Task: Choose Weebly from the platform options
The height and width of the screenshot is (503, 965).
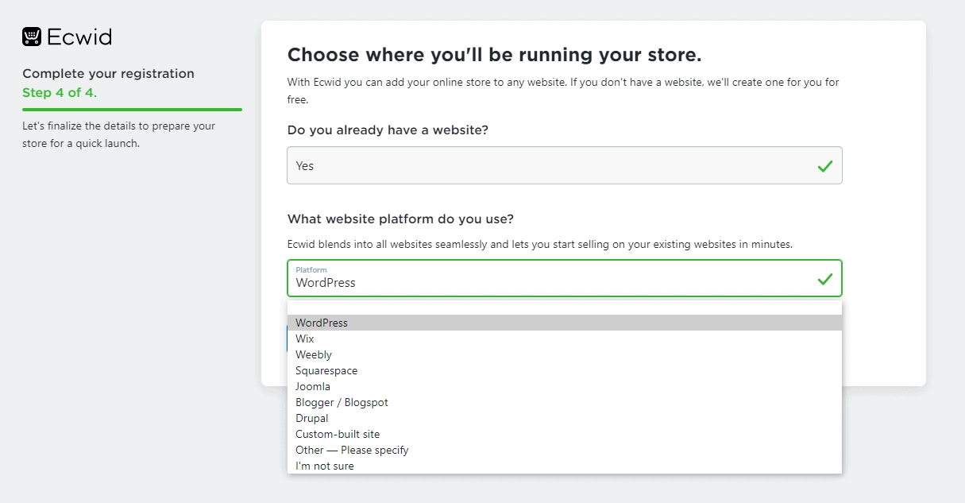Action: 314,354
